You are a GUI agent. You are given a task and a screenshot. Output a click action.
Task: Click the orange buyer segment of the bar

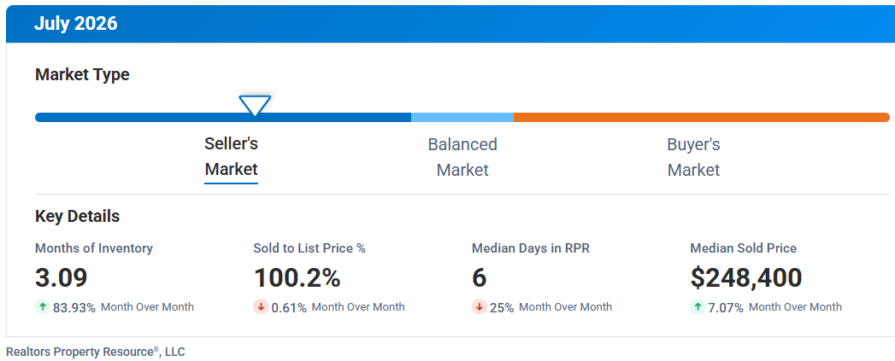pos(702,118)
